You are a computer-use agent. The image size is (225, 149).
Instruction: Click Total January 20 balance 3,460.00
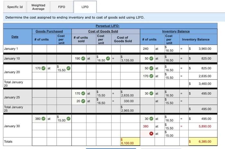(x=205, y=84)
